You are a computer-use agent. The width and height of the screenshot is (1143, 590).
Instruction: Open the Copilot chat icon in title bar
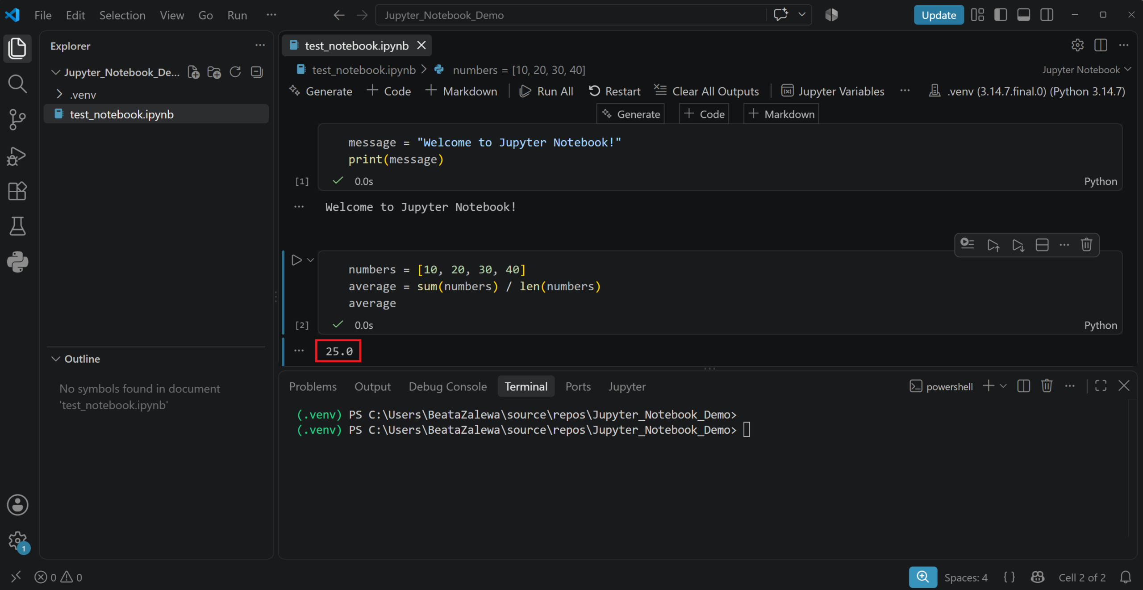tap(781, 15)
